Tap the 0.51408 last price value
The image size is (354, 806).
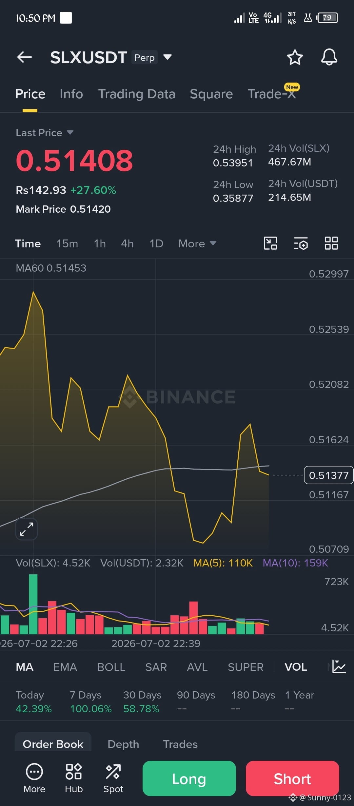click(x=74, y=161)
